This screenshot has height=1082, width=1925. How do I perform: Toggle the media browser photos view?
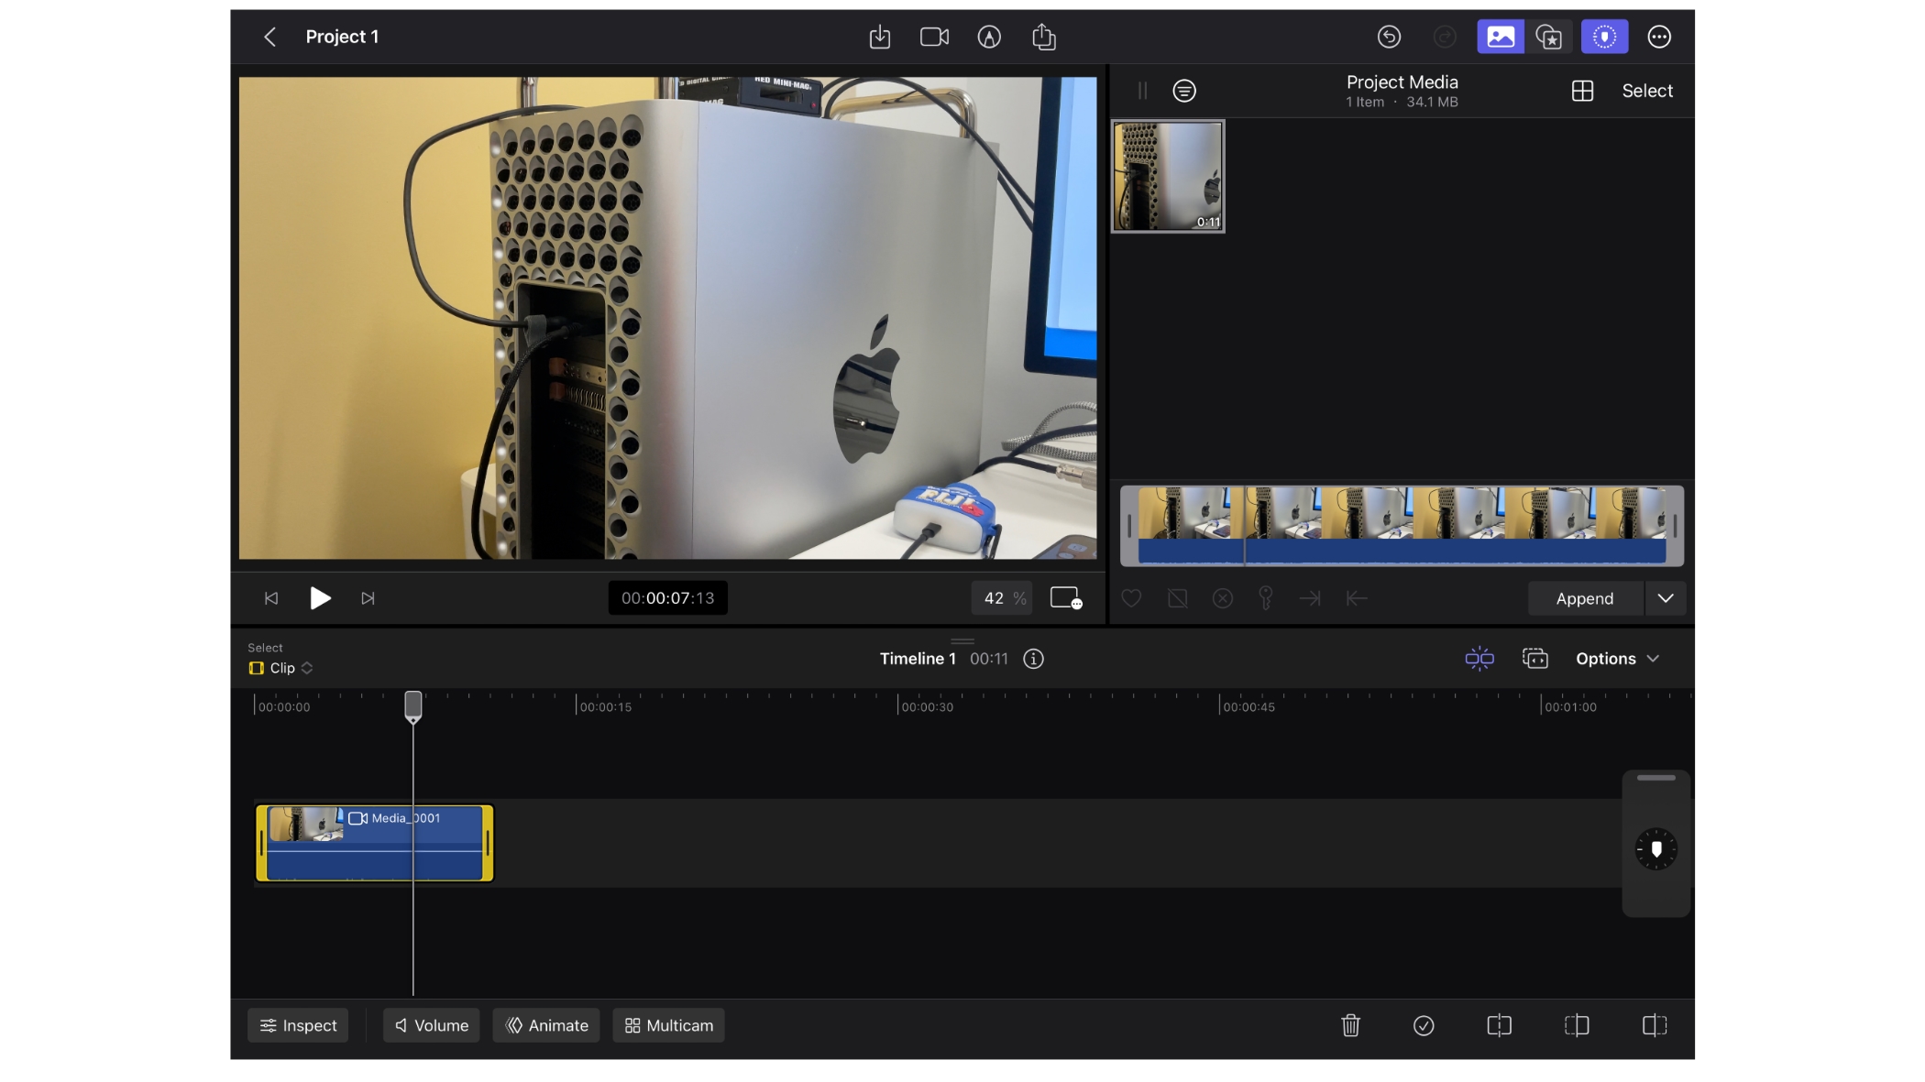point(1500,37)
